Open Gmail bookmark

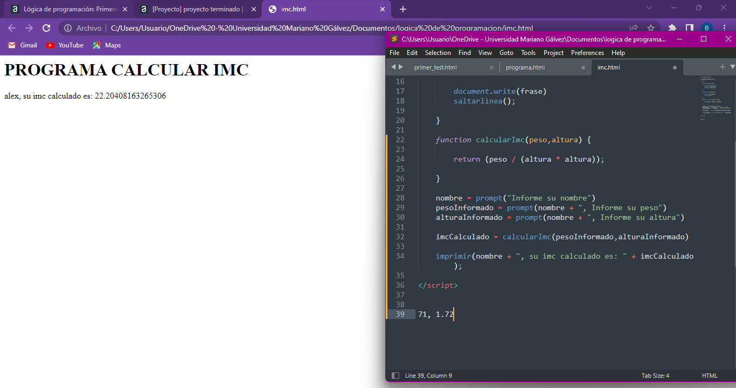pyautogui.click(x=23, y=45)
